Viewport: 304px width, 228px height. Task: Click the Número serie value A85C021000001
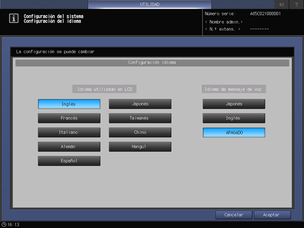click(x=265, y=14)
